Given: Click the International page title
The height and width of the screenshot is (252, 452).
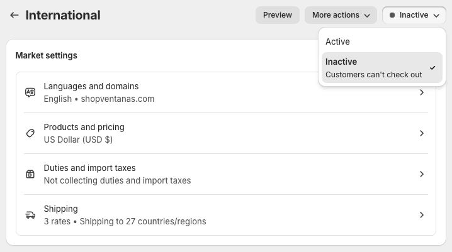Looking at the screenshot, I should click(63, 15).
